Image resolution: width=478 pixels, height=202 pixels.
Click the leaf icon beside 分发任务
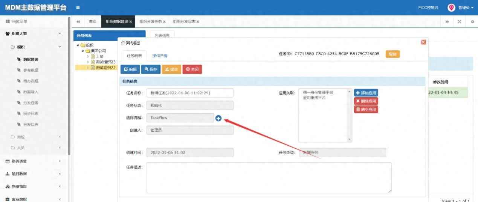coord(19,103)
